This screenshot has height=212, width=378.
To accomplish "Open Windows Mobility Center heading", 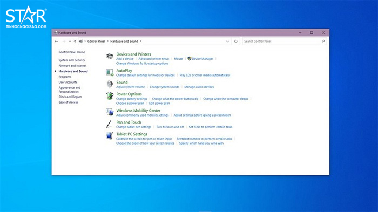I will coord(138,111).
